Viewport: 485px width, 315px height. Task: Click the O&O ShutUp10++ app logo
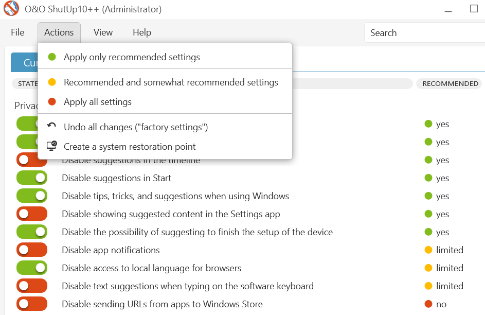[x=11, y=8]
